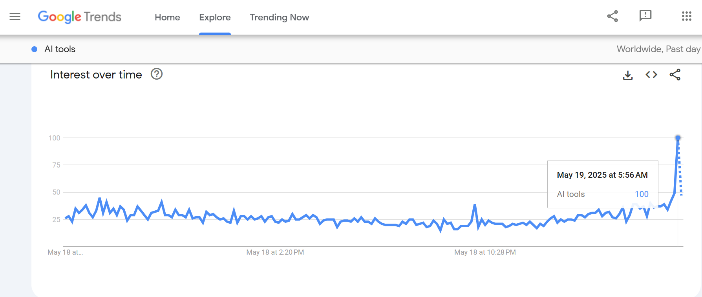The image size is (702, 297).
Task: Open the navigation drawer with the hamburger icon
Action: tap(15, 16)
